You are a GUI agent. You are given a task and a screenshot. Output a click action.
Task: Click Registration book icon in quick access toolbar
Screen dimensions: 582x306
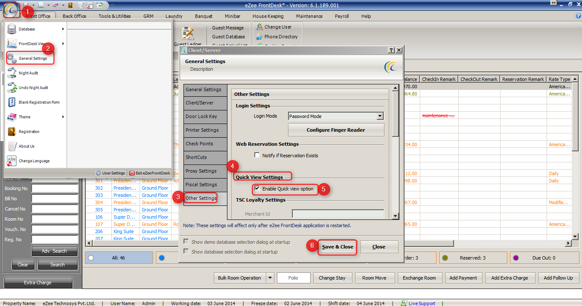(70, 5)
